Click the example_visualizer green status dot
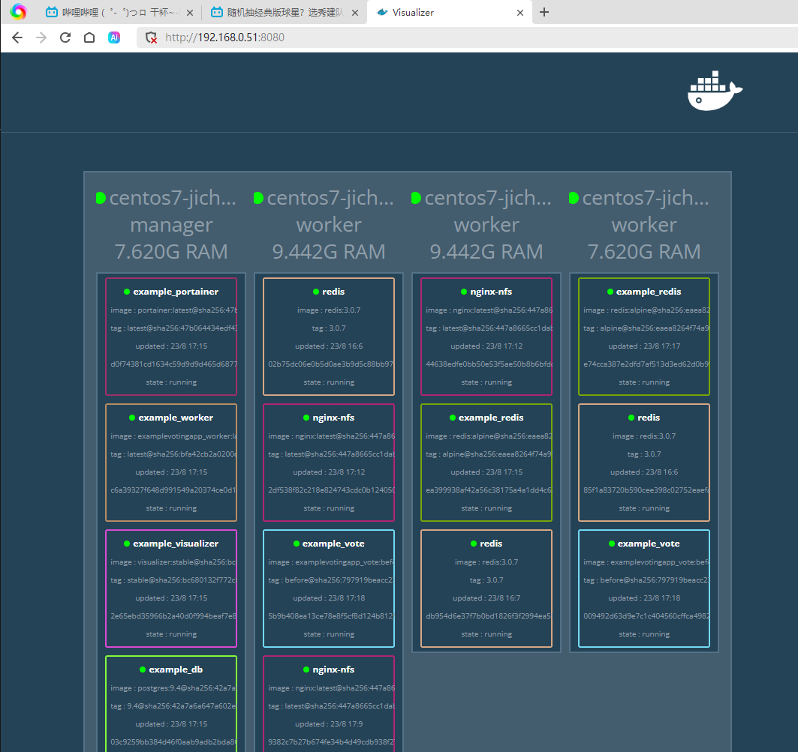Screen dimensions: 798x752 [127, 544]
